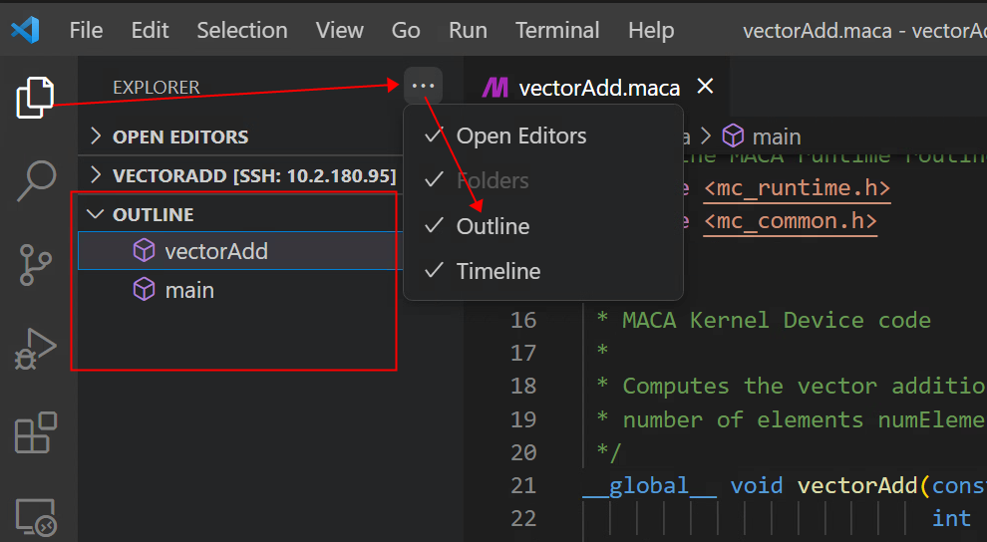The height and width of the screenshot is (542, 987).
Task: Open the Search view icon
Action: coord(37,180)
